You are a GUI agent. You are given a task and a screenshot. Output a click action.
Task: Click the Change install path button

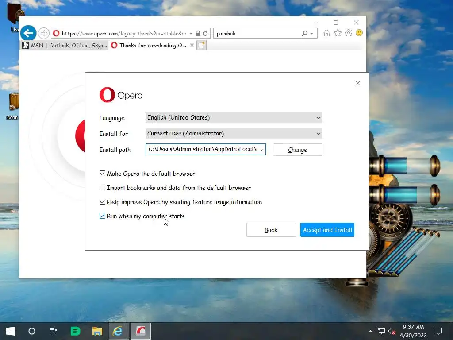pyautogui.click(x=297, y=150)
